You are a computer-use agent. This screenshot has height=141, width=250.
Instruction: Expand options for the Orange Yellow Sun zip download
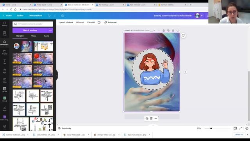coord(119,135)
